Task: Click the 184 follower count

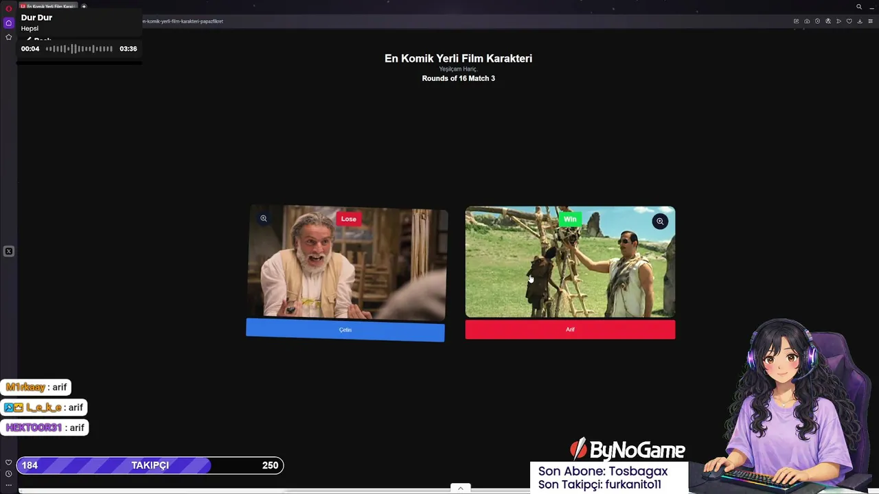Action: [30, 465]
